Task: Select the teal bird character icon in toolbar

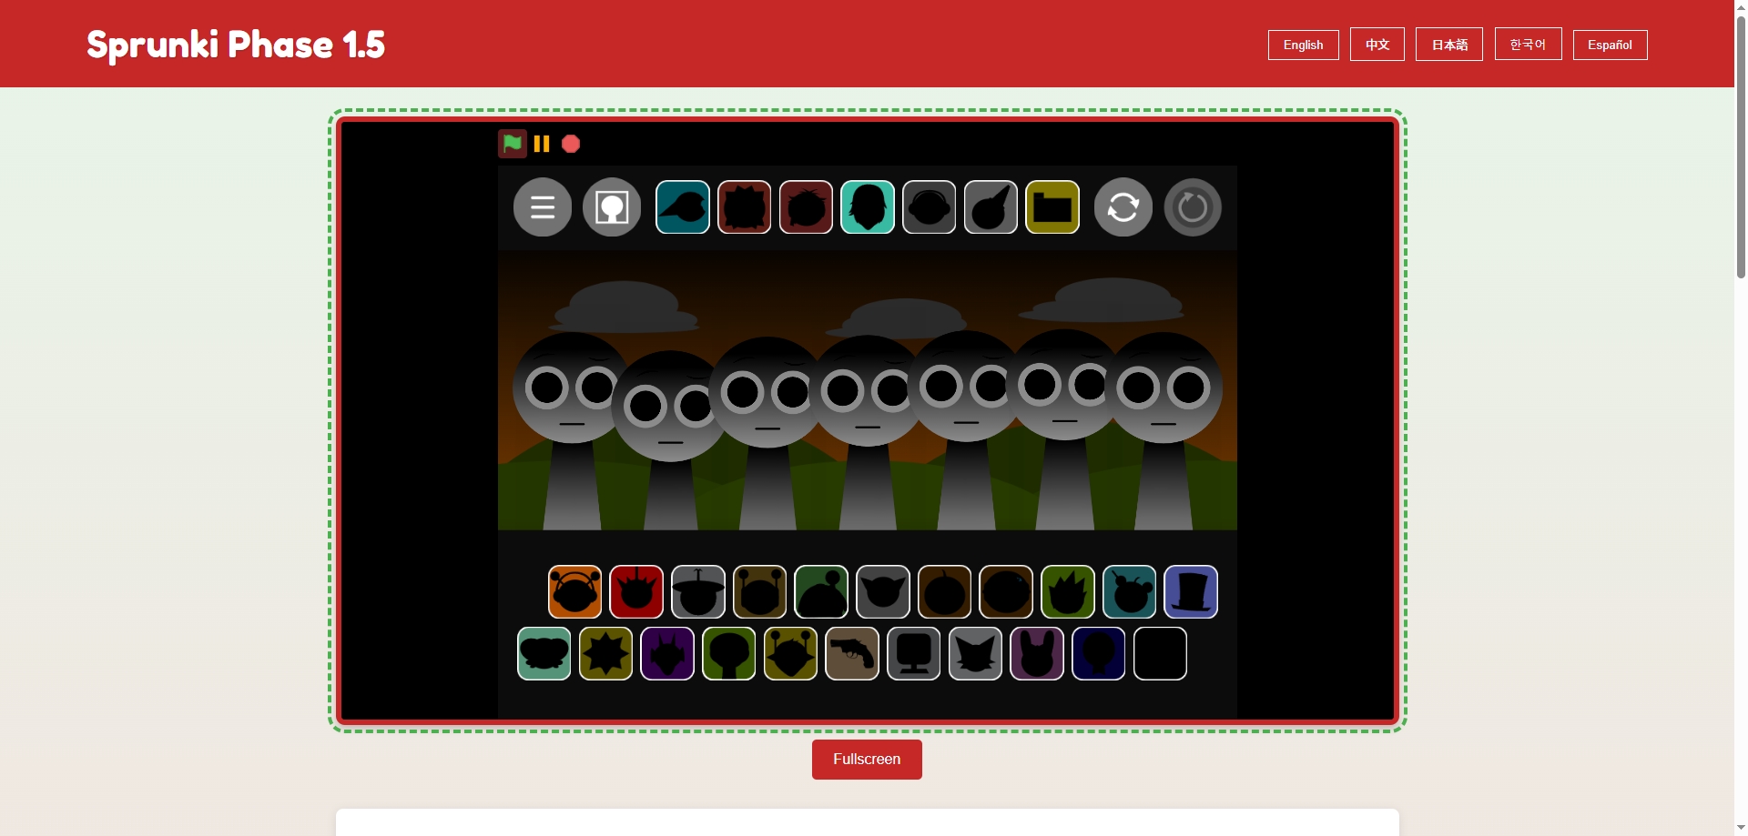Action: click(682, 206)
